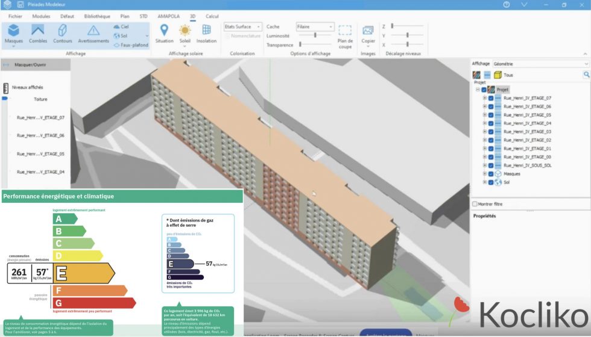Viewport: 591px width, 337px height.
Task: Click the Masques cube icon in tree
Action: (x=498, y=174)
